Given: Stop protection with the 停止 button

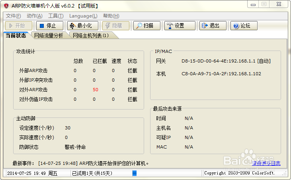Looking at the screenshot, I should 49,25.
